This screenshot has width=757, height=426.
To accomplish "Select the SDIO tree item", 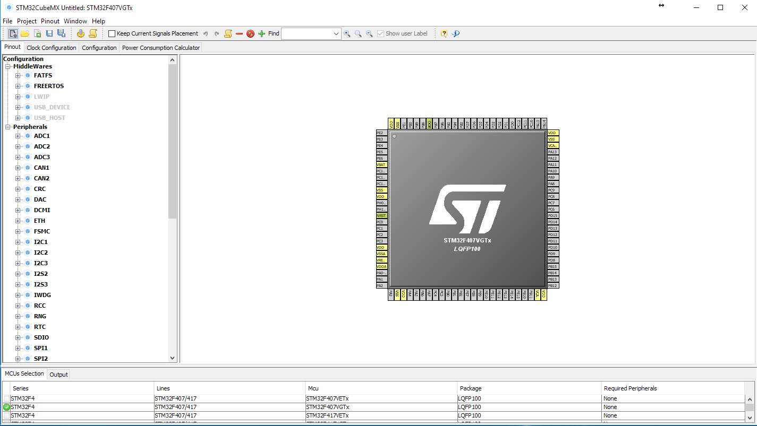I will pos(41,337).
